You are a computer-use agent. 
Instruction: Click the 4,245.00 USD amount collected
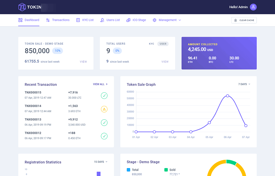[200, 49]
